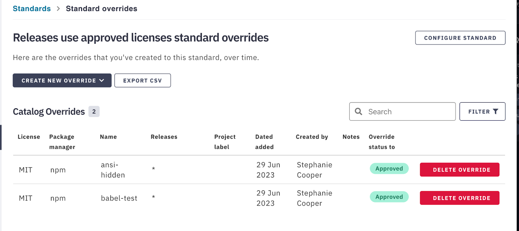
Task: Click the Notes column header
Action: [x=351, y=137]
